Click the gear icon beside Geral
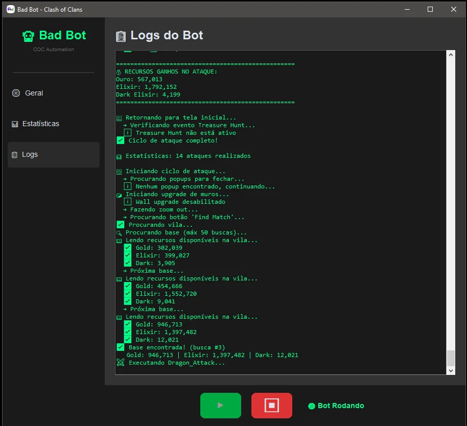The image size is (467, 426). 15,93
